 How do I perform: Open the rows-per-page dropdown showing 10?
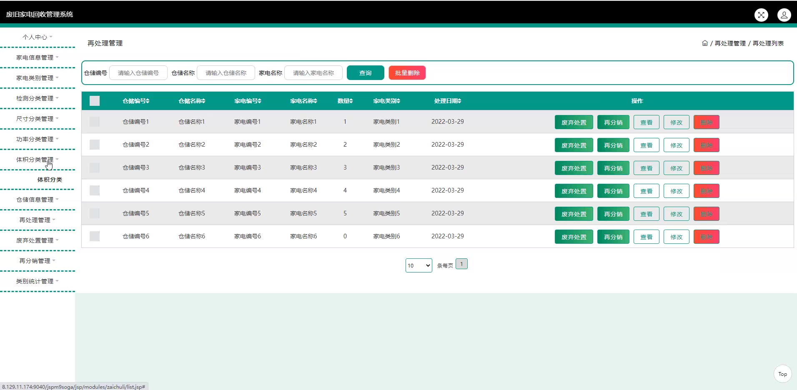419,265
